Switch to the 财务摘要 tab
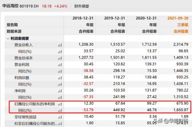The height and width of the screenshot is (127, 192). 82,6
